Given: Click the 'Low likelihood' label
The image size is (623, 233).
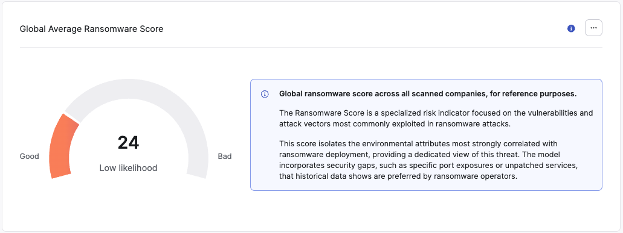Looking at the screenshot, I should [x=128, y=168].
